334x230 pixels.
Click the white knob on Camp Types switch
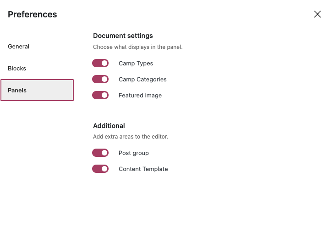(x=104, y=63)
